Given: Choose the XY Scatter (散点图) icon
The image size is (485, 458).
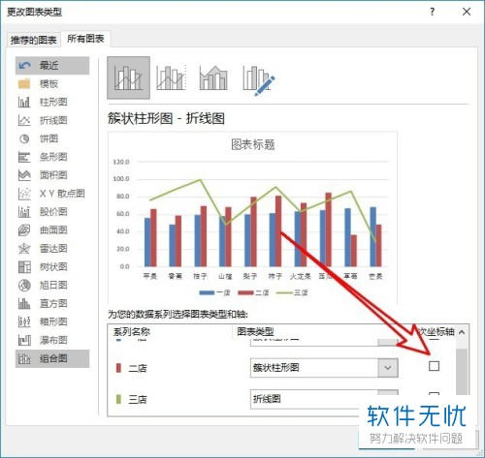Looking at the screenshot, I should click(24, 194).
